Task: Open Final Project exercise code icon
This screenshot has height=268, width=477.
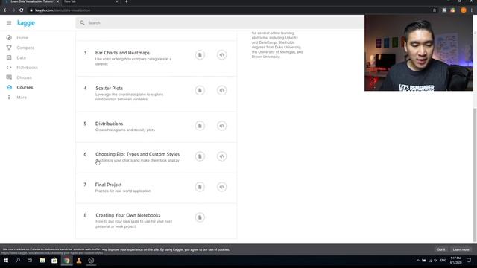Action: 221,187
